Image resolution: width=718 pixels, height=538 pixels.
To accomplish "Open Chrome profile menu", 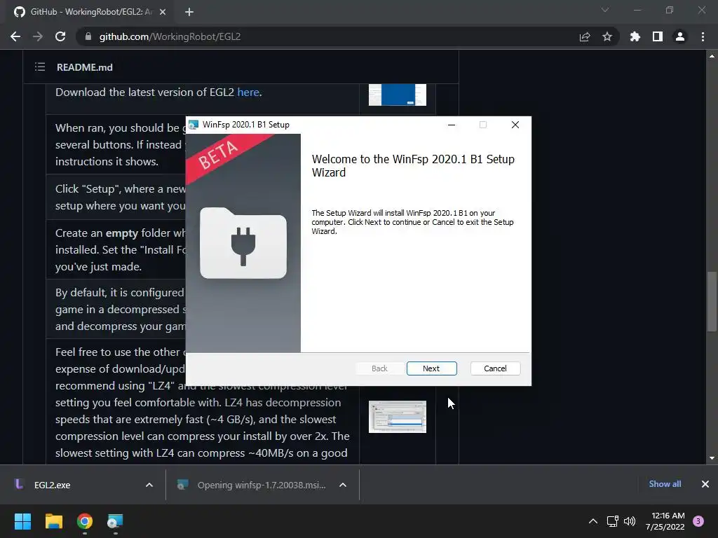I will [680, 36].
